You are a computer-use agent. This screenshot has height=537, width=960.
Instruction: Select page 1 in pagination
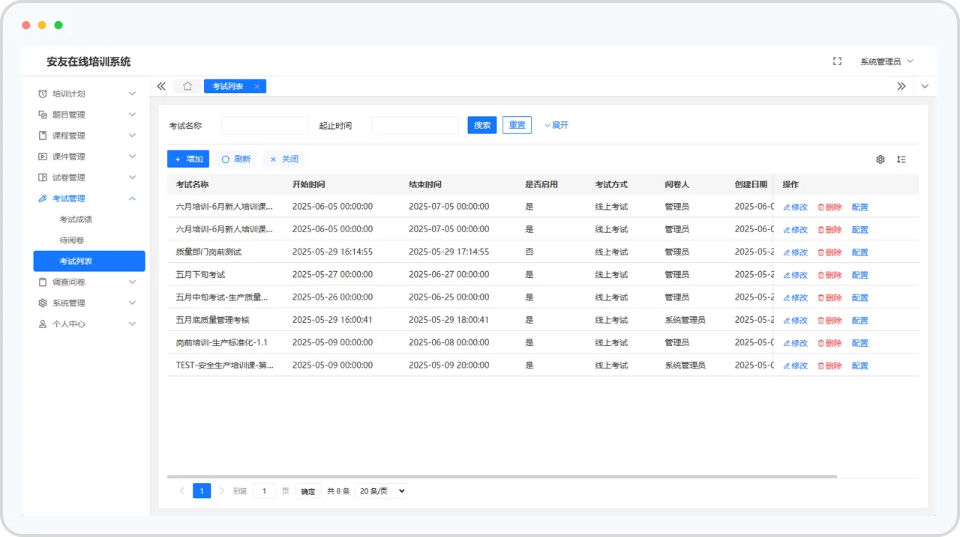[202, 491]
